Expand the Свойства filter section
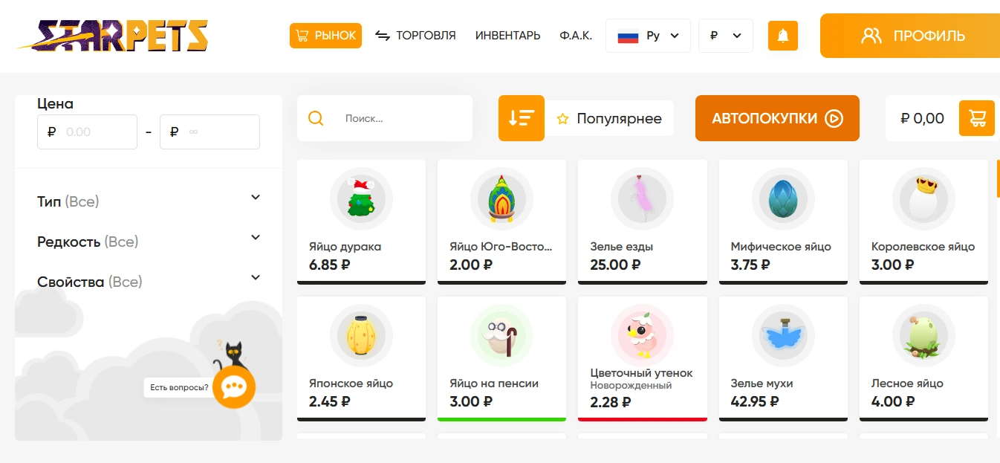Image resolution: width=1000 pixels, height=463 pixels. [x=149, y=281]
